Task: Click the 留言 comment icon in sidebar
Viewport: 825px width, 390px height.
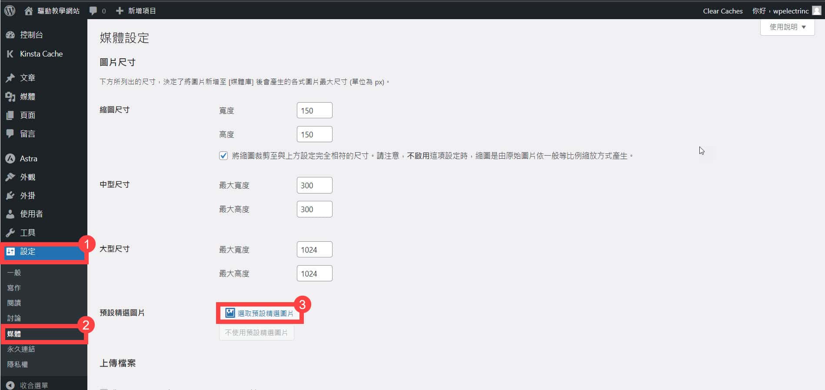Action: pos(10,134)
